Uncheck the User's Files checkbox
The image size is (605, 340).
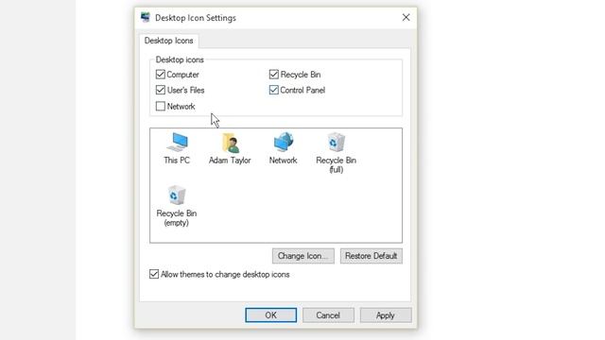pos(161,90)
